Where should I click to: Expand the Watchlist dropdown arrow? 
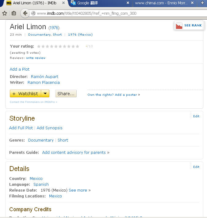tap(45, 94)
